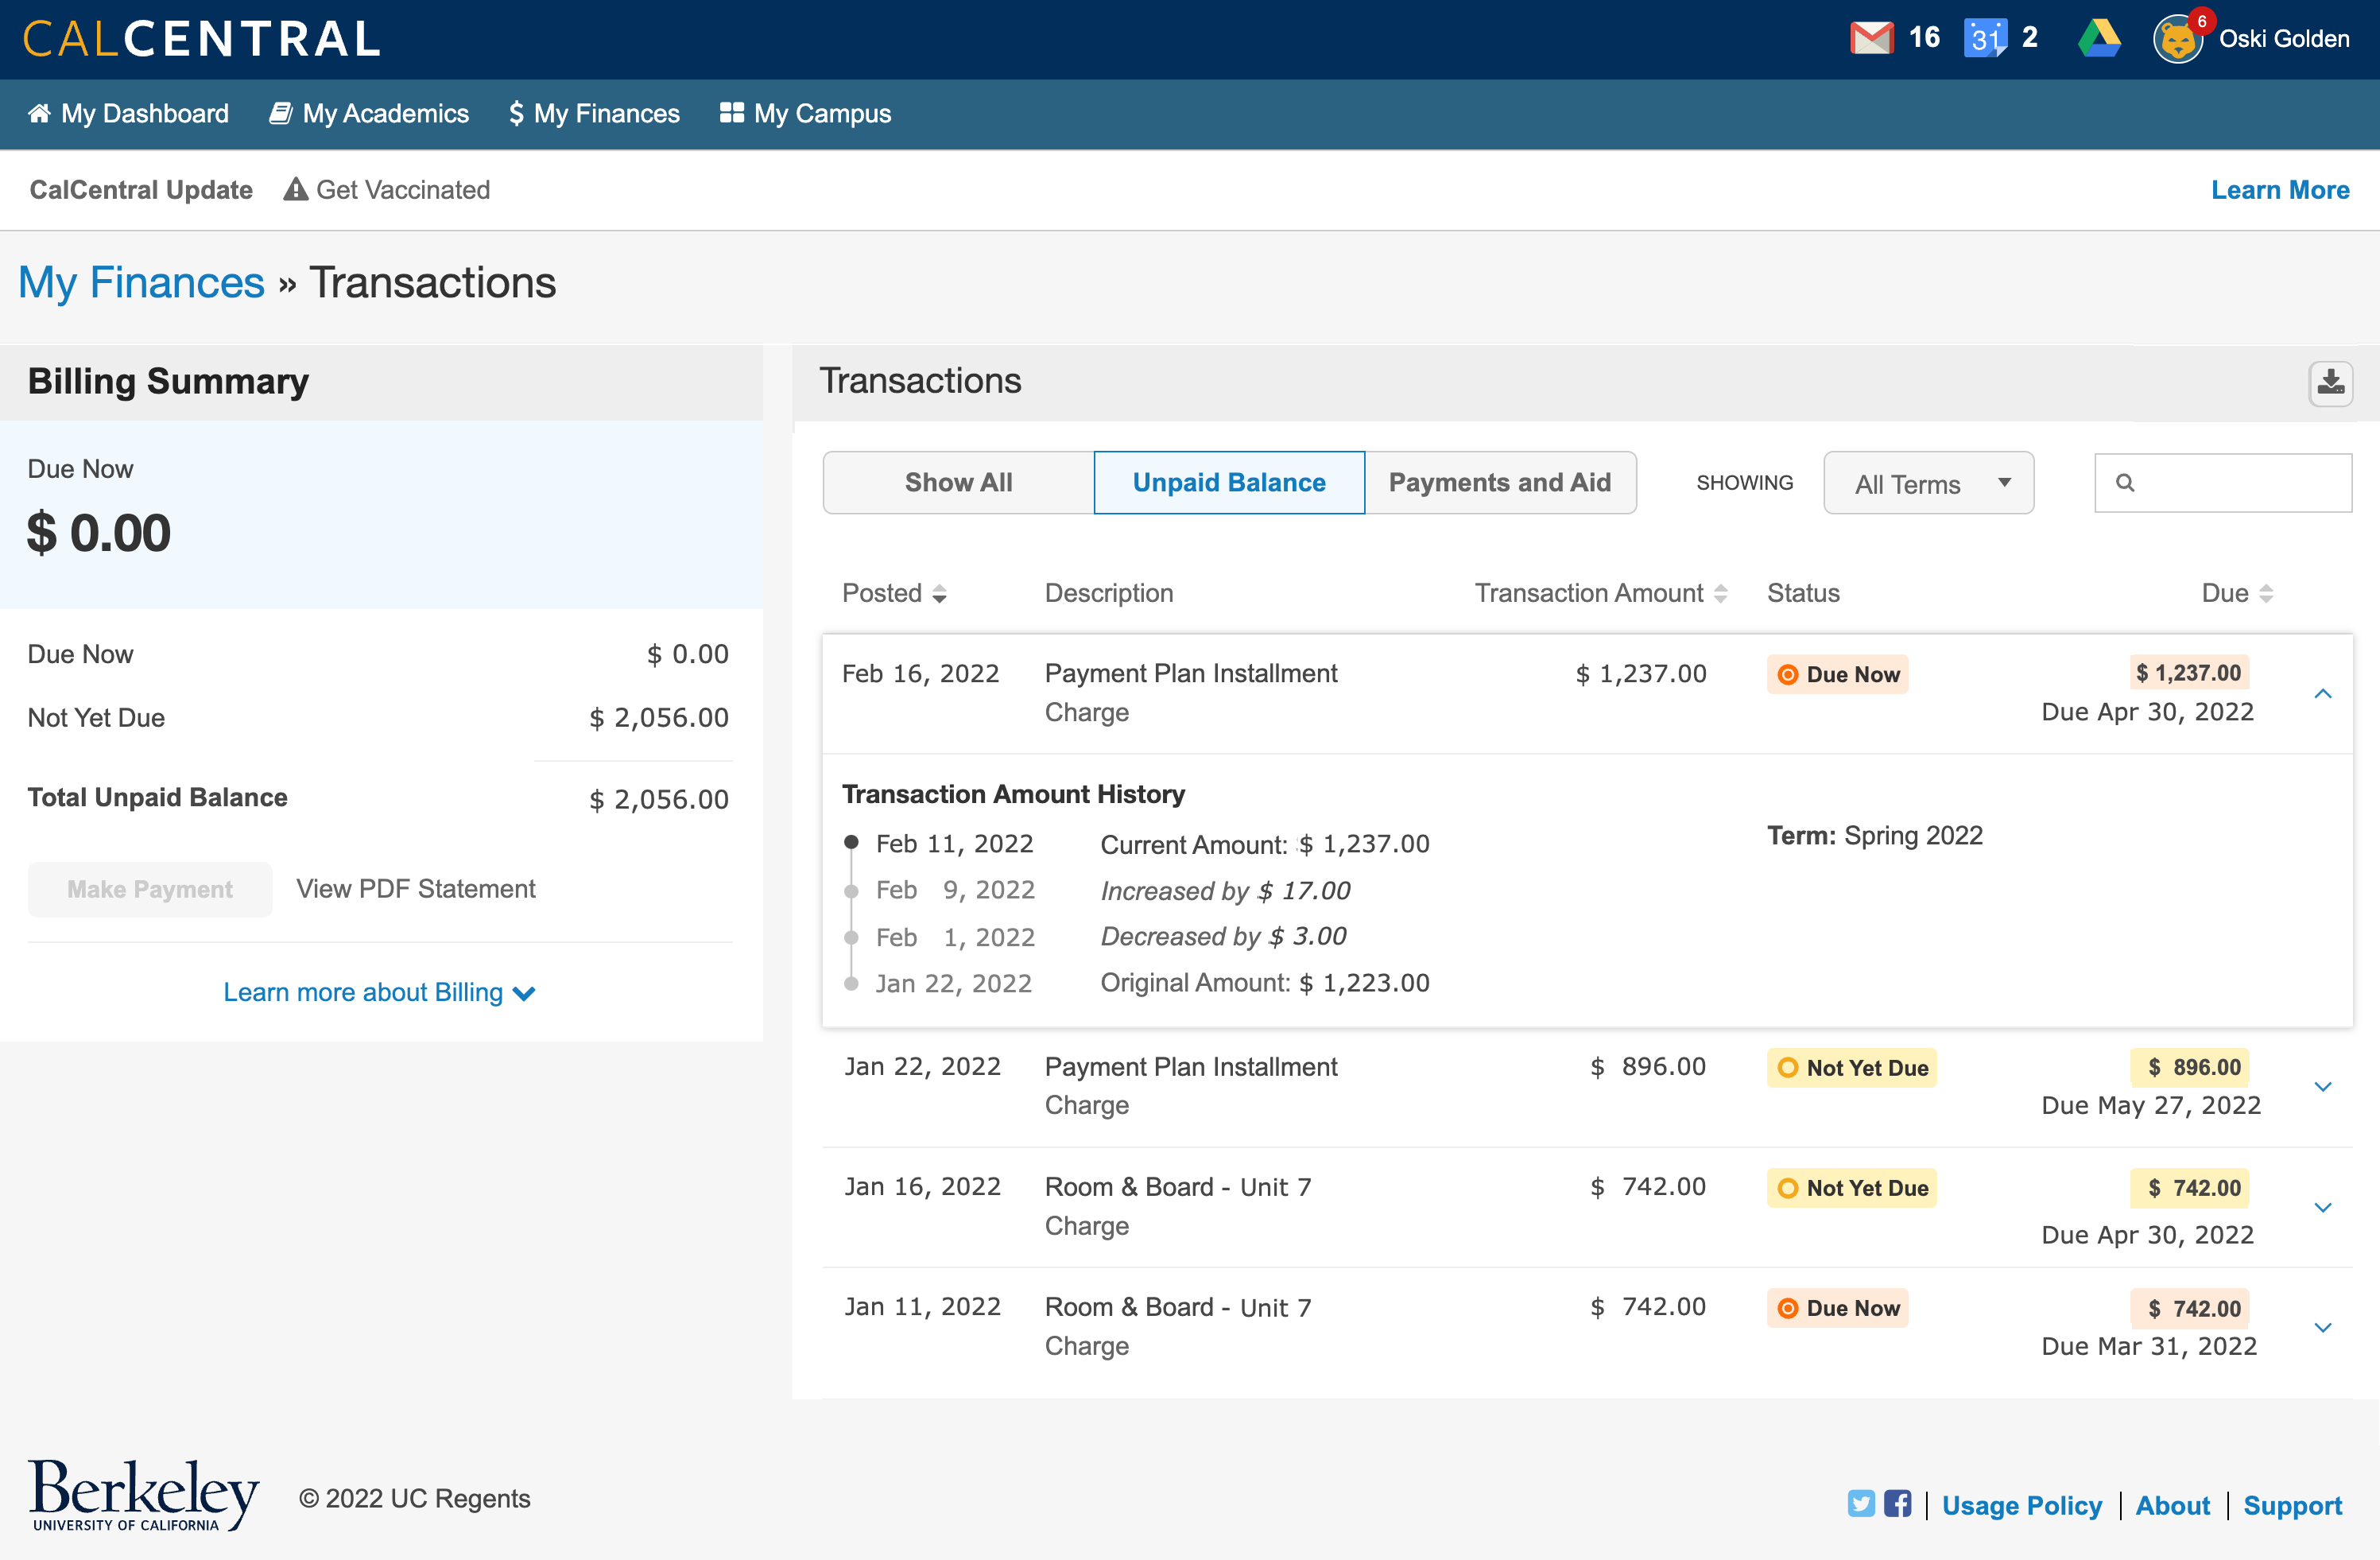This screenshot has width=2380, height=1560.
Task: Click Due Now status on Feb 16 row
Action: (x=1837, y=675)
